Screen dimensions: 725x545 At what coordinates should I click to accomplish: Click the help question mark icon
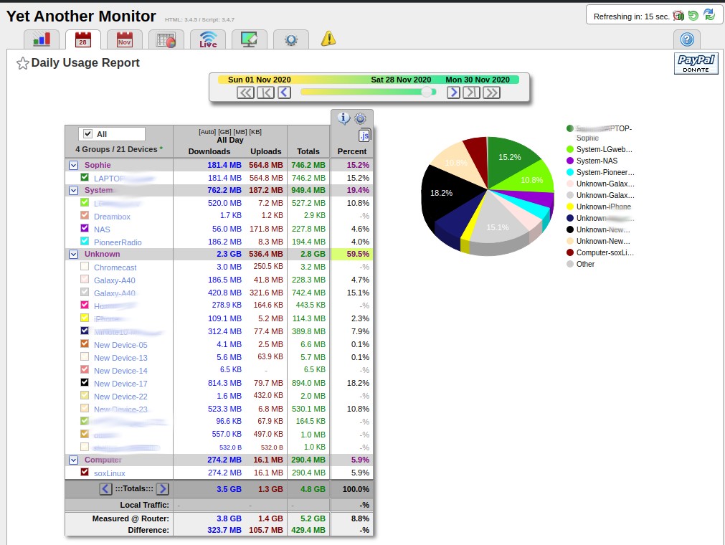click(686, 39)
